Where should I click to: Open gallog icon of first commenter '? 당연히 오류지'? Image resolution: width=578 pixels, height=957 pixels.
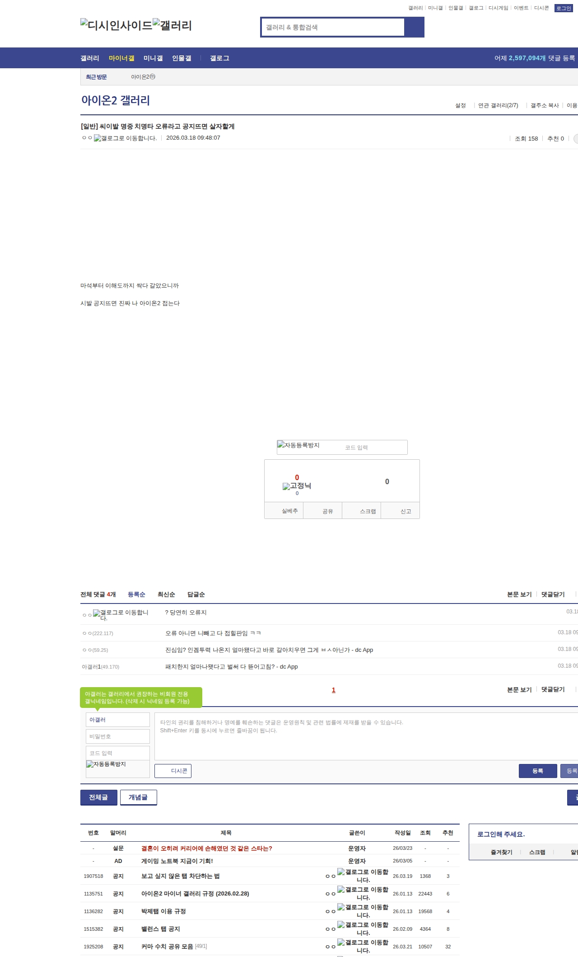(121, 615)
